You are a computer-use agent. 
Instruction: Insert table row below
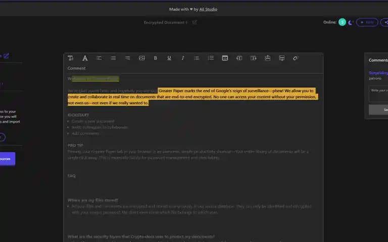tap(281, 58)
